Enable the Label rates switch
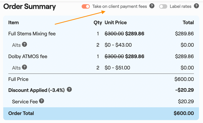203x123 pixels. 163,6
